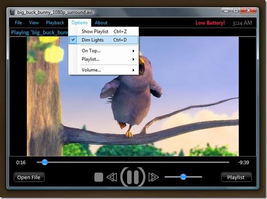The height and width of the screenshot is (199, 267).
Task: Click the Low Battery! warning text
Action: (210, 23)
